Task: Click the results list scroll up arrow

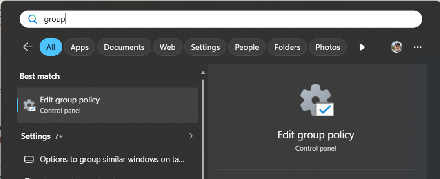Action: [203, 73]
